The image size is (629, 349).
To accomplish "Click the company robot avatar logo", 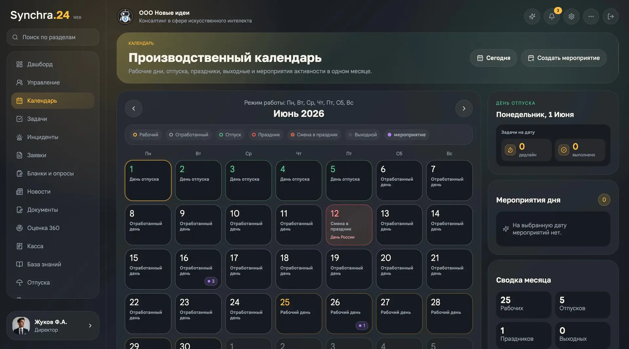I will tap(125, 16).
